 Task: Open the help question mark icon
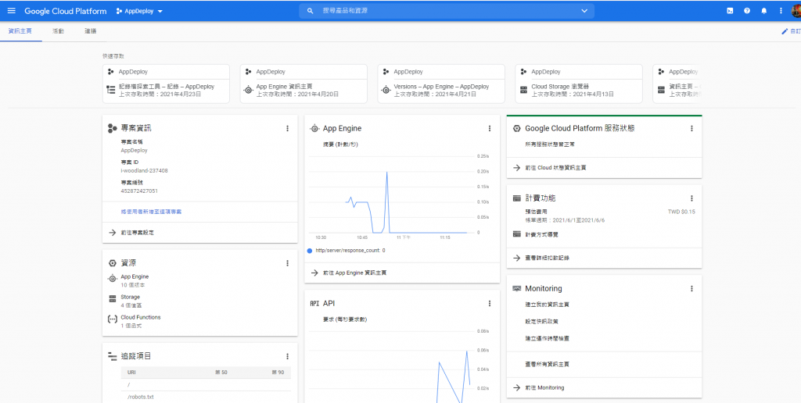tap(747, 11)
